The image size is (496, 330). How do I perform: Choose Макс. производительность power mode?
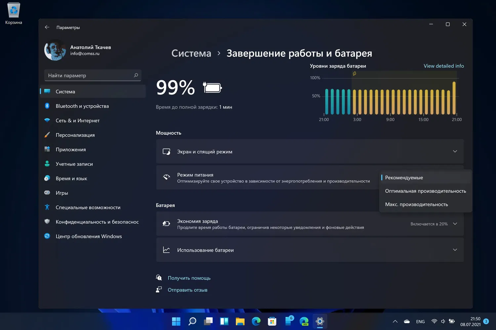coord(426,205)
